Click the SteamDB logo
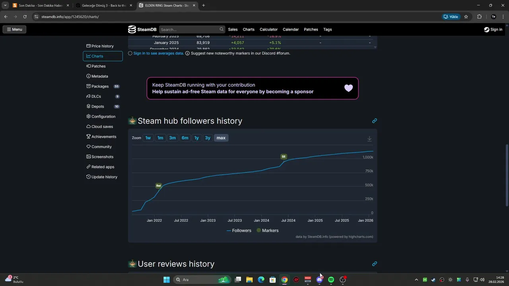 tap(142, 29)
